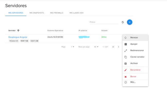The image size is (167, 97).
Task: Add a new server with plus button
Action: (x=129, y=22)
